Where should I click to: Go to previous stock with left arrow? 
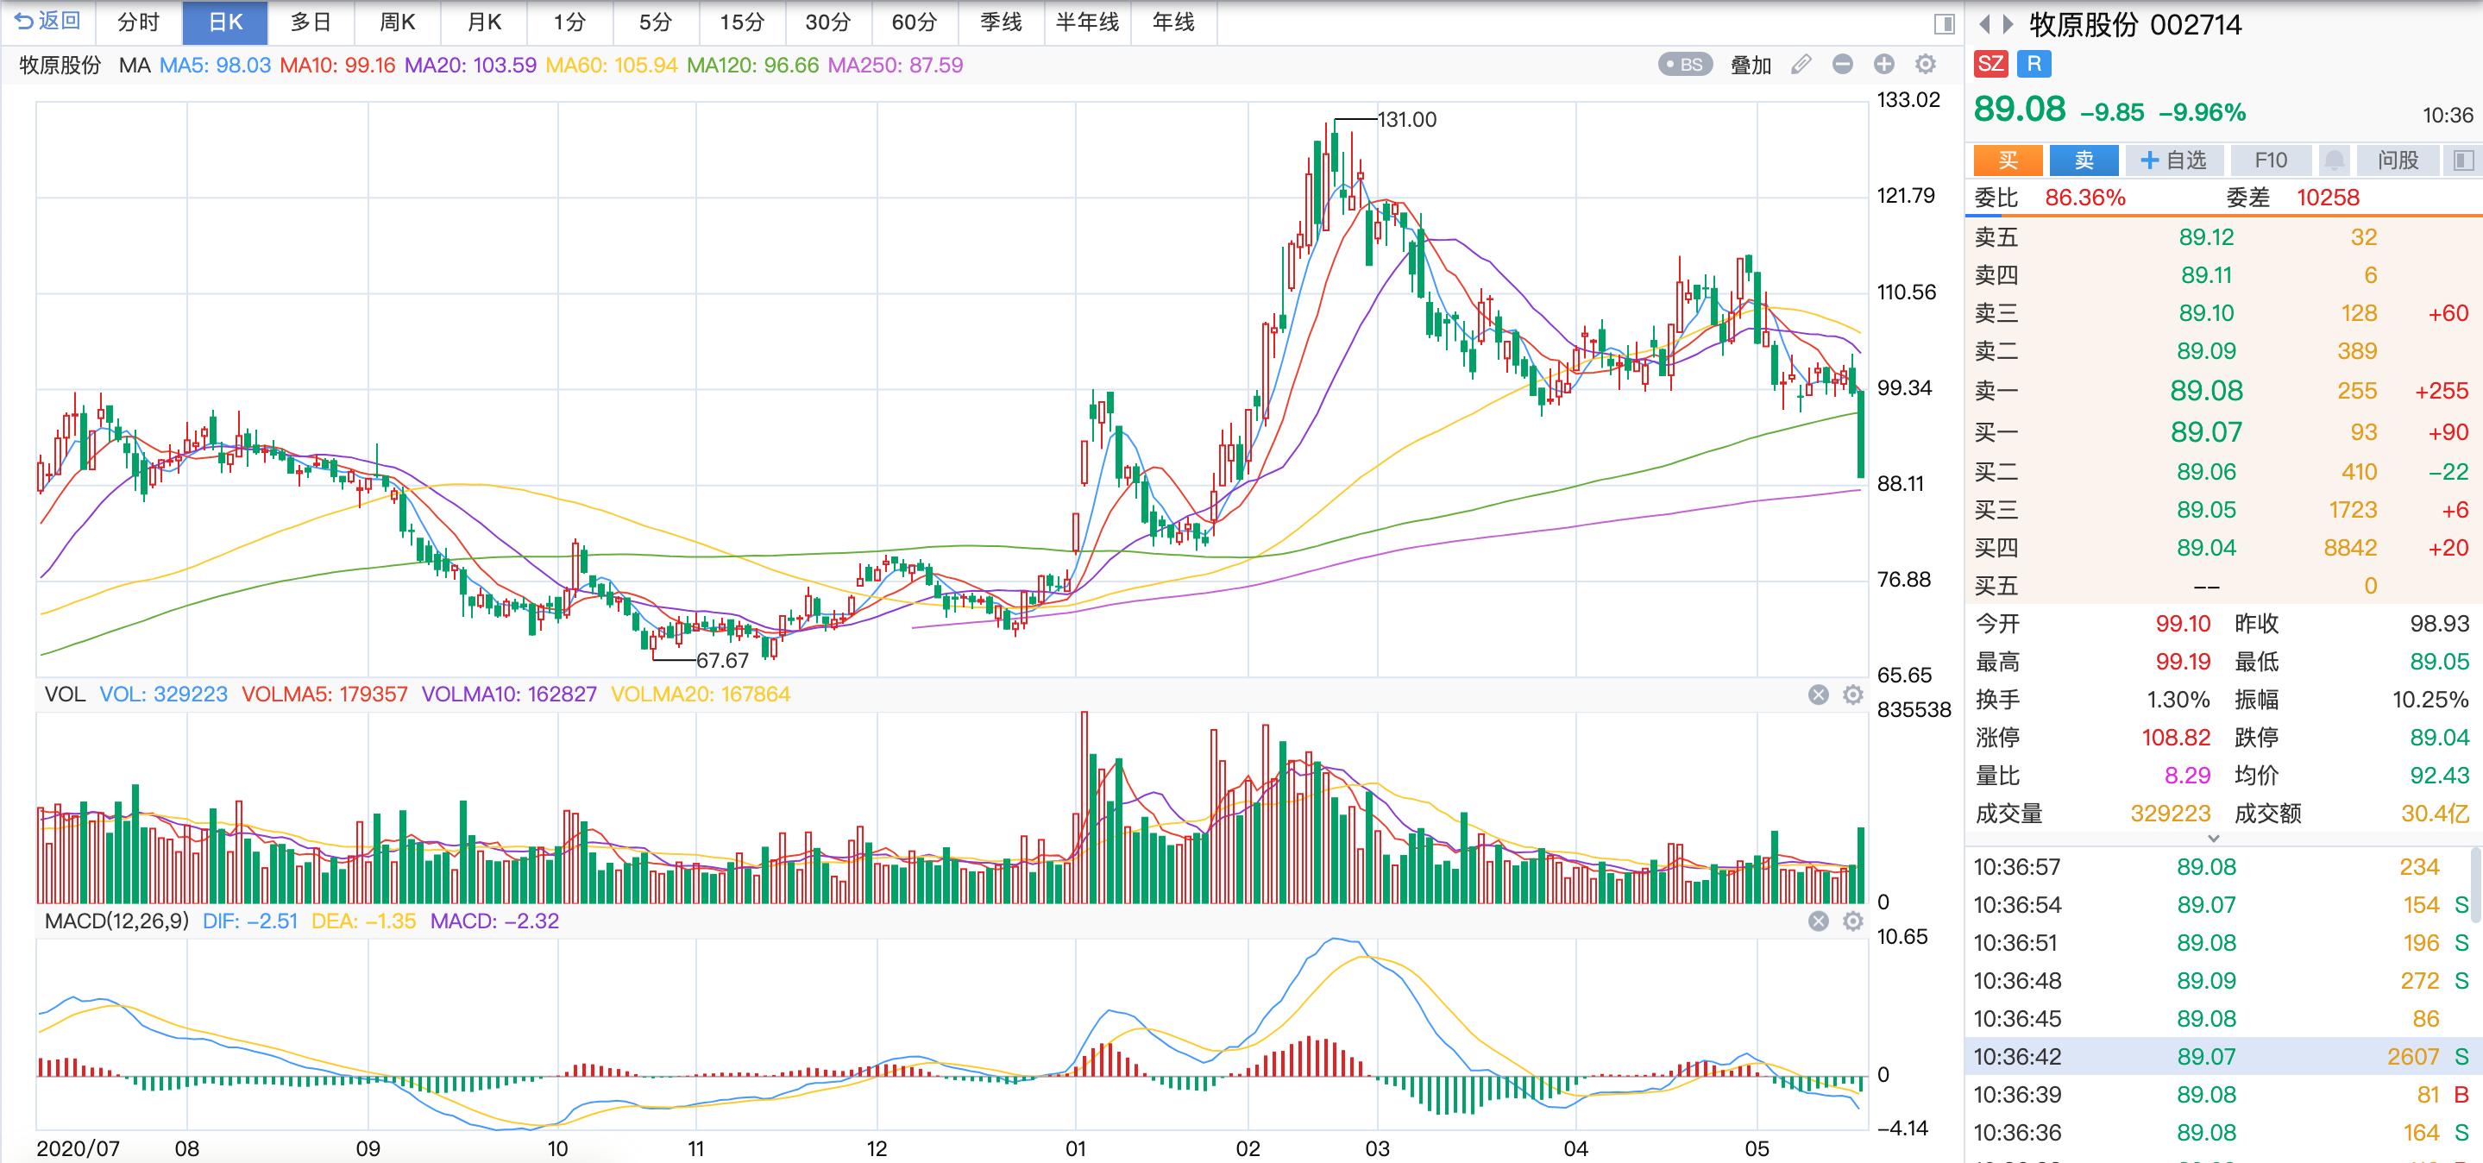1983,24
